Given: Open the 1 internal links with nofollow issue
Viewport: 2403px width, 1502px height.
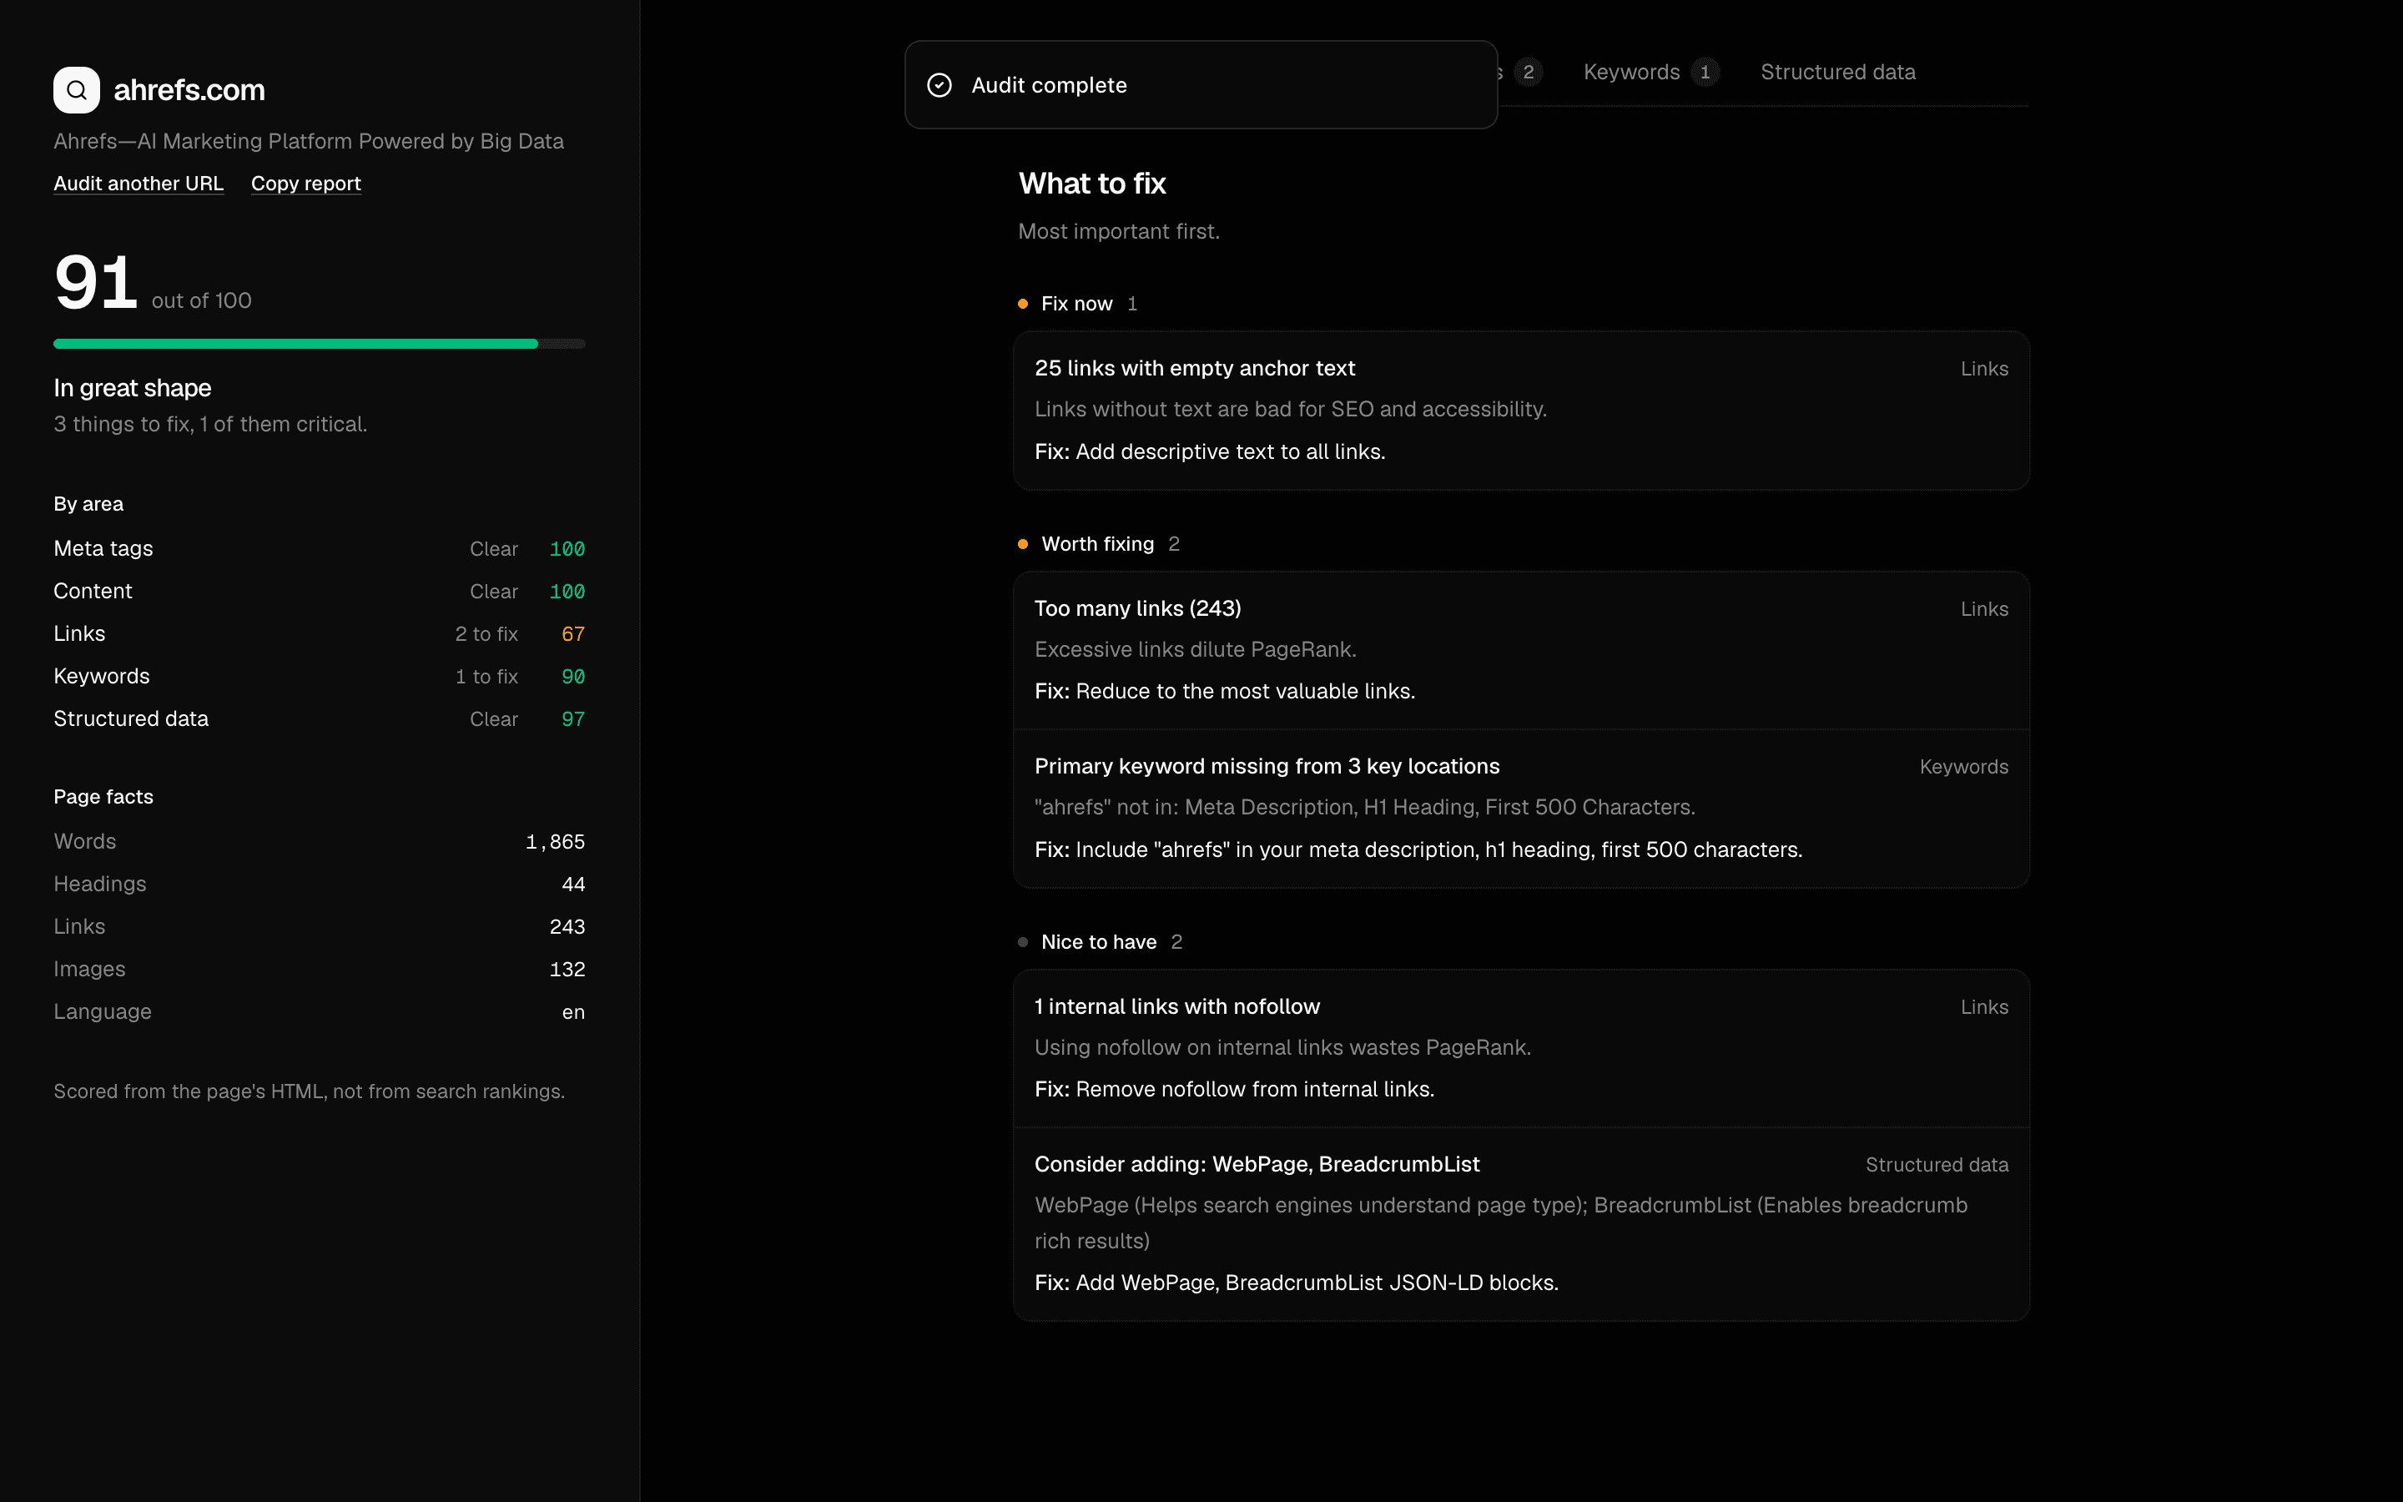Looking at the screenshot, I should point(1521,1048).
